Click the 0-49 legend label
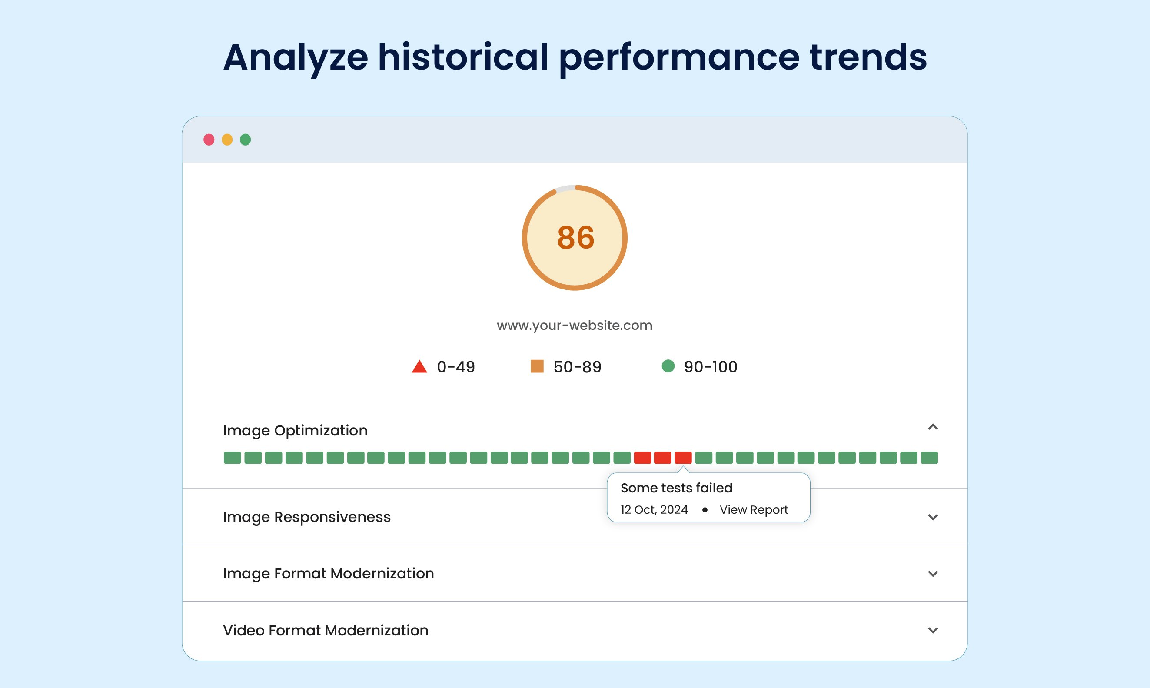 (x=456, y=367)
